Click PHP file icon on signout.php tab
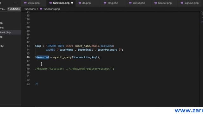This screenshot has width=203, height=114. pyautogui.click(x=182, y=3)
